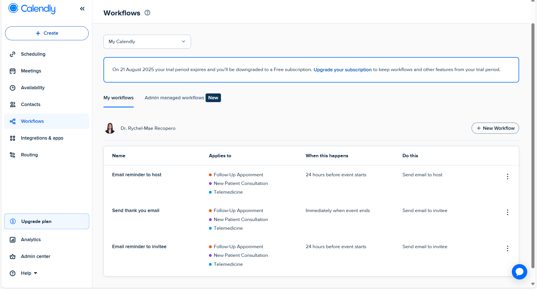Follow the Upgrade your subscription link

pos(342,70)
